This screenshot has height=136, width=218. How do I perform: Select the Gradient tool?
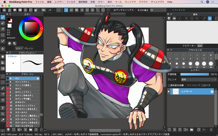(3, 69)
